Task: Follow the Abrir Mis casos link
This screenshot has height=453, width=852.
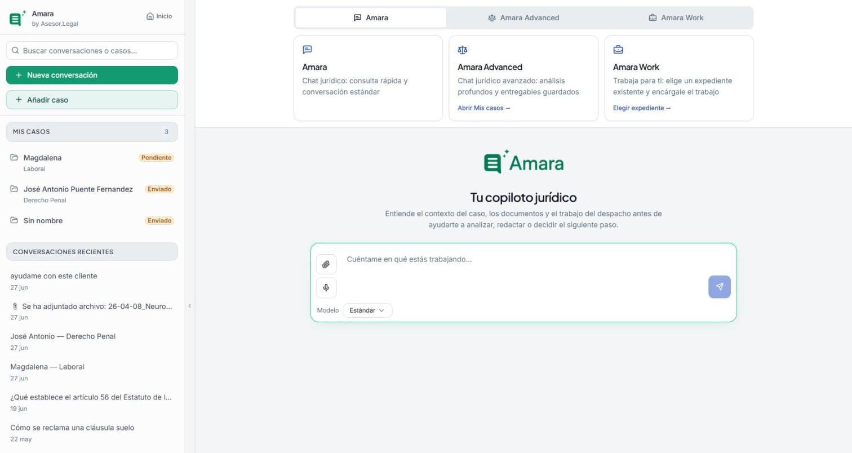Action: 484,108
